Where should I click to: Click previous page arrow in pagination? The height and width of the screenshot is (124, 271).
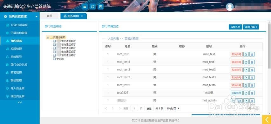(x=106, y=108)
